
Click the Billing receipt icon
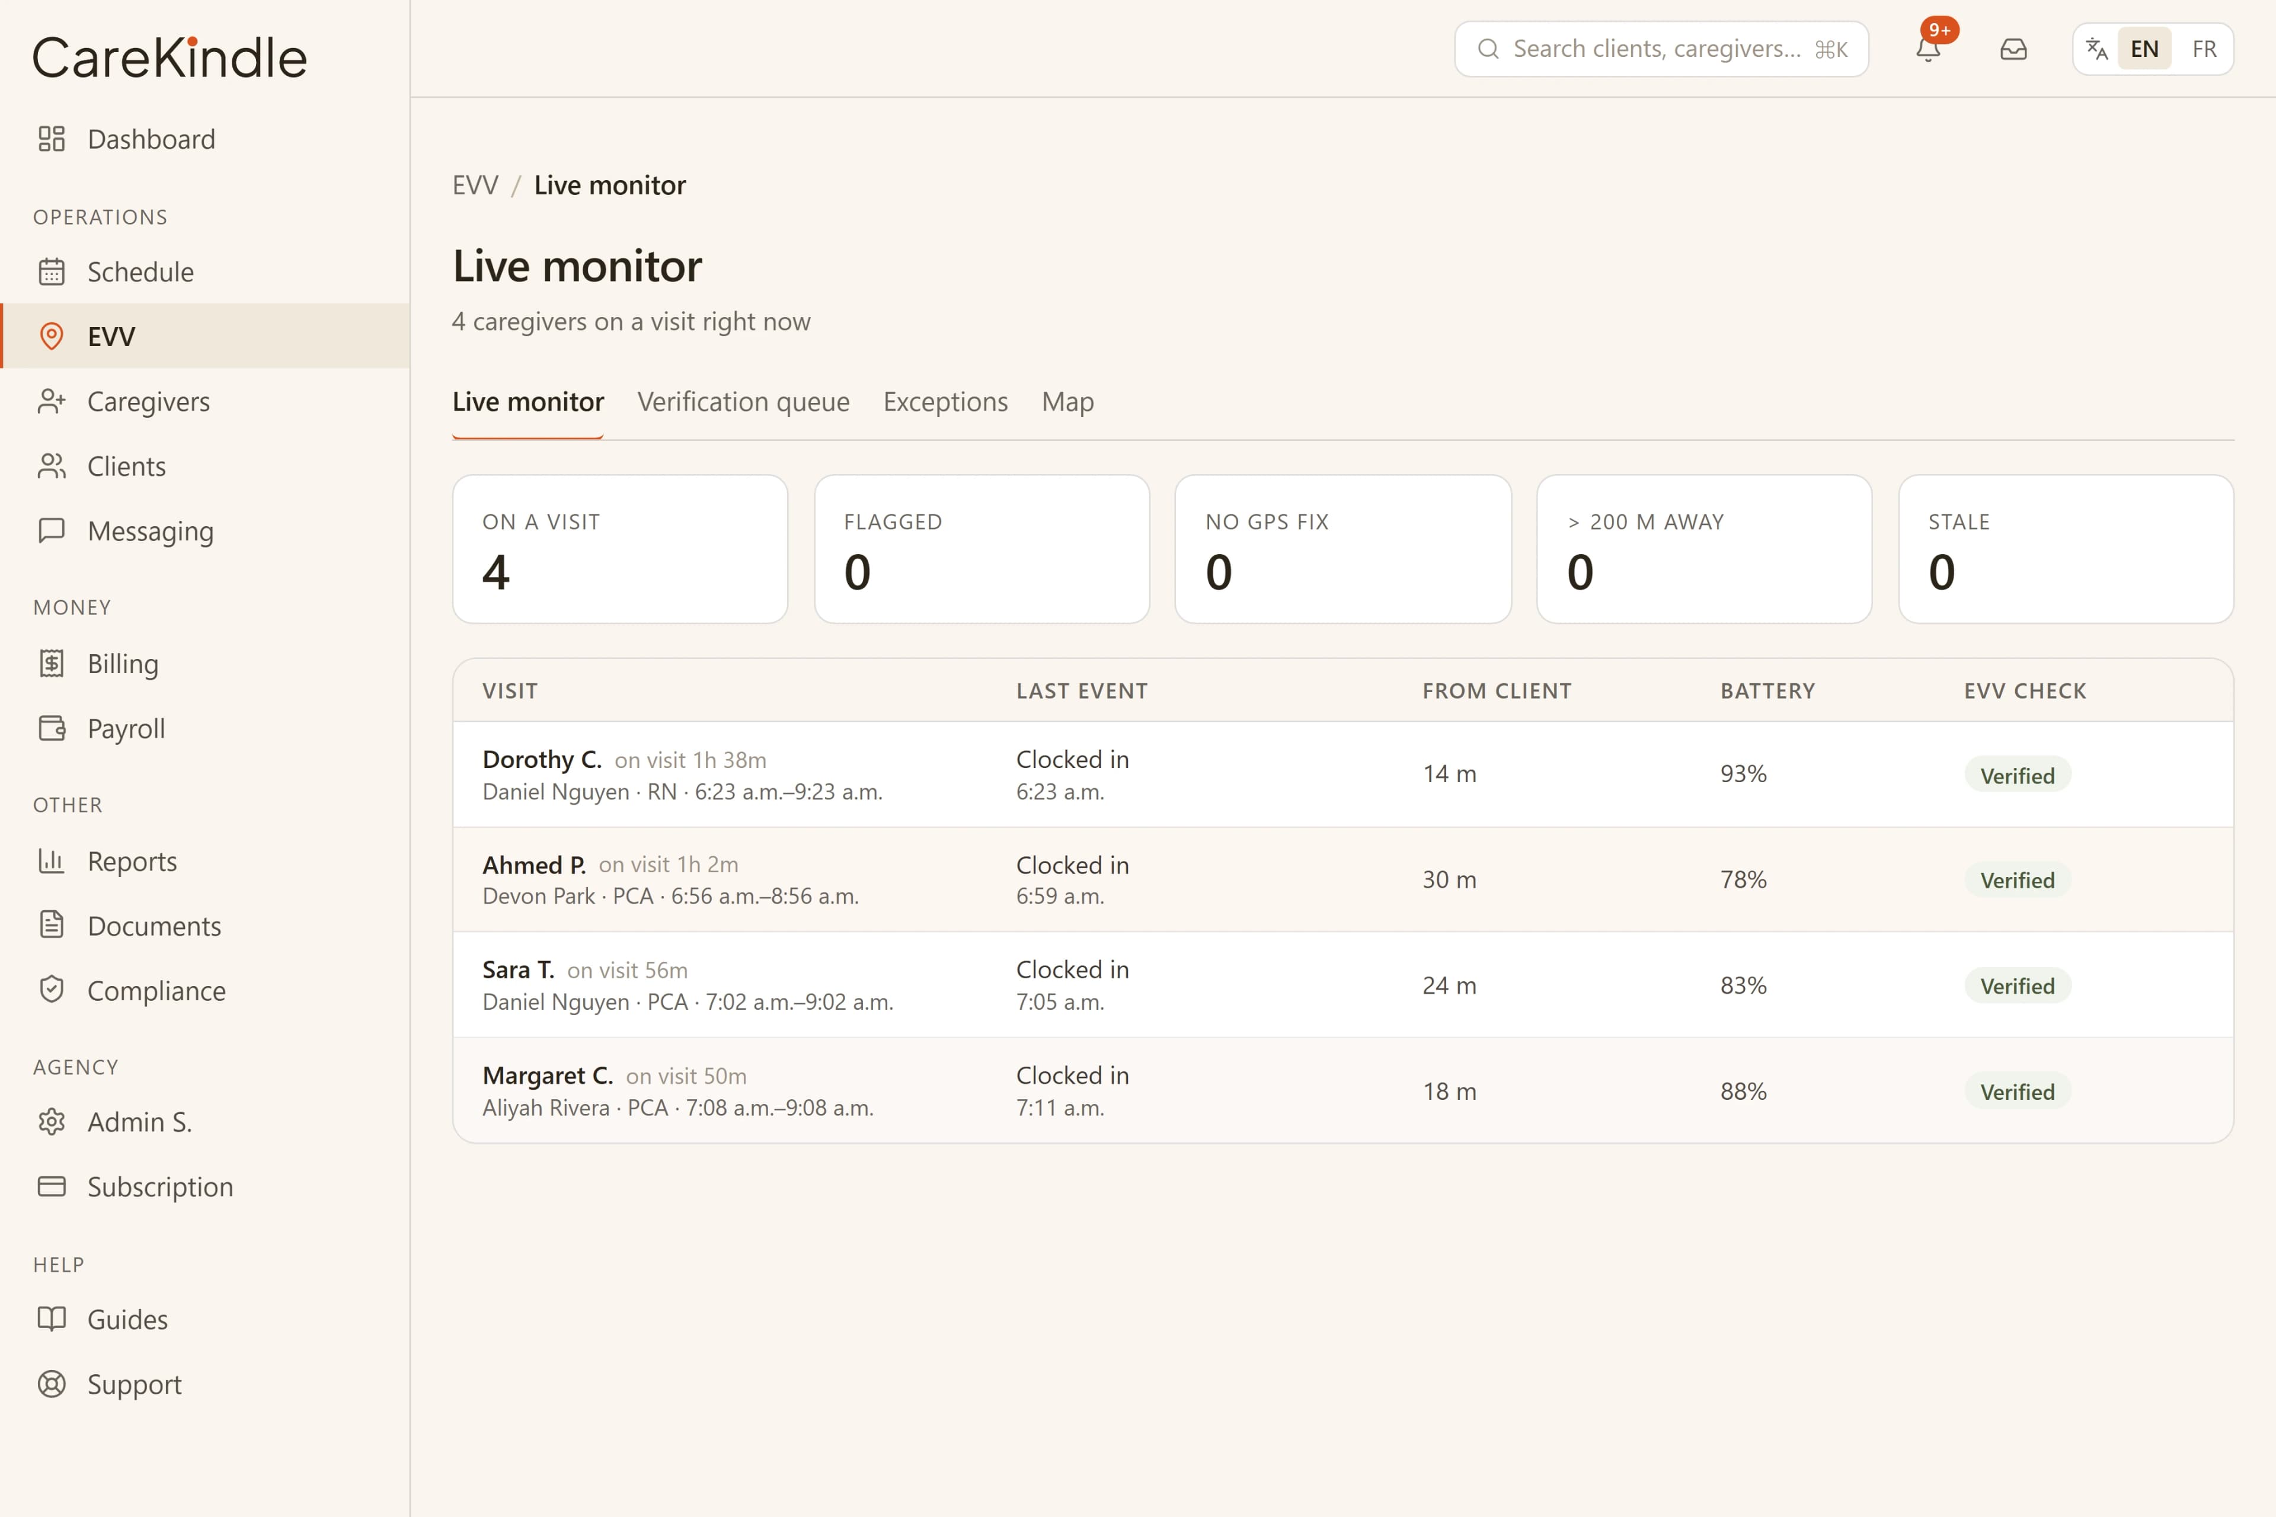click(x=52, y=664)
